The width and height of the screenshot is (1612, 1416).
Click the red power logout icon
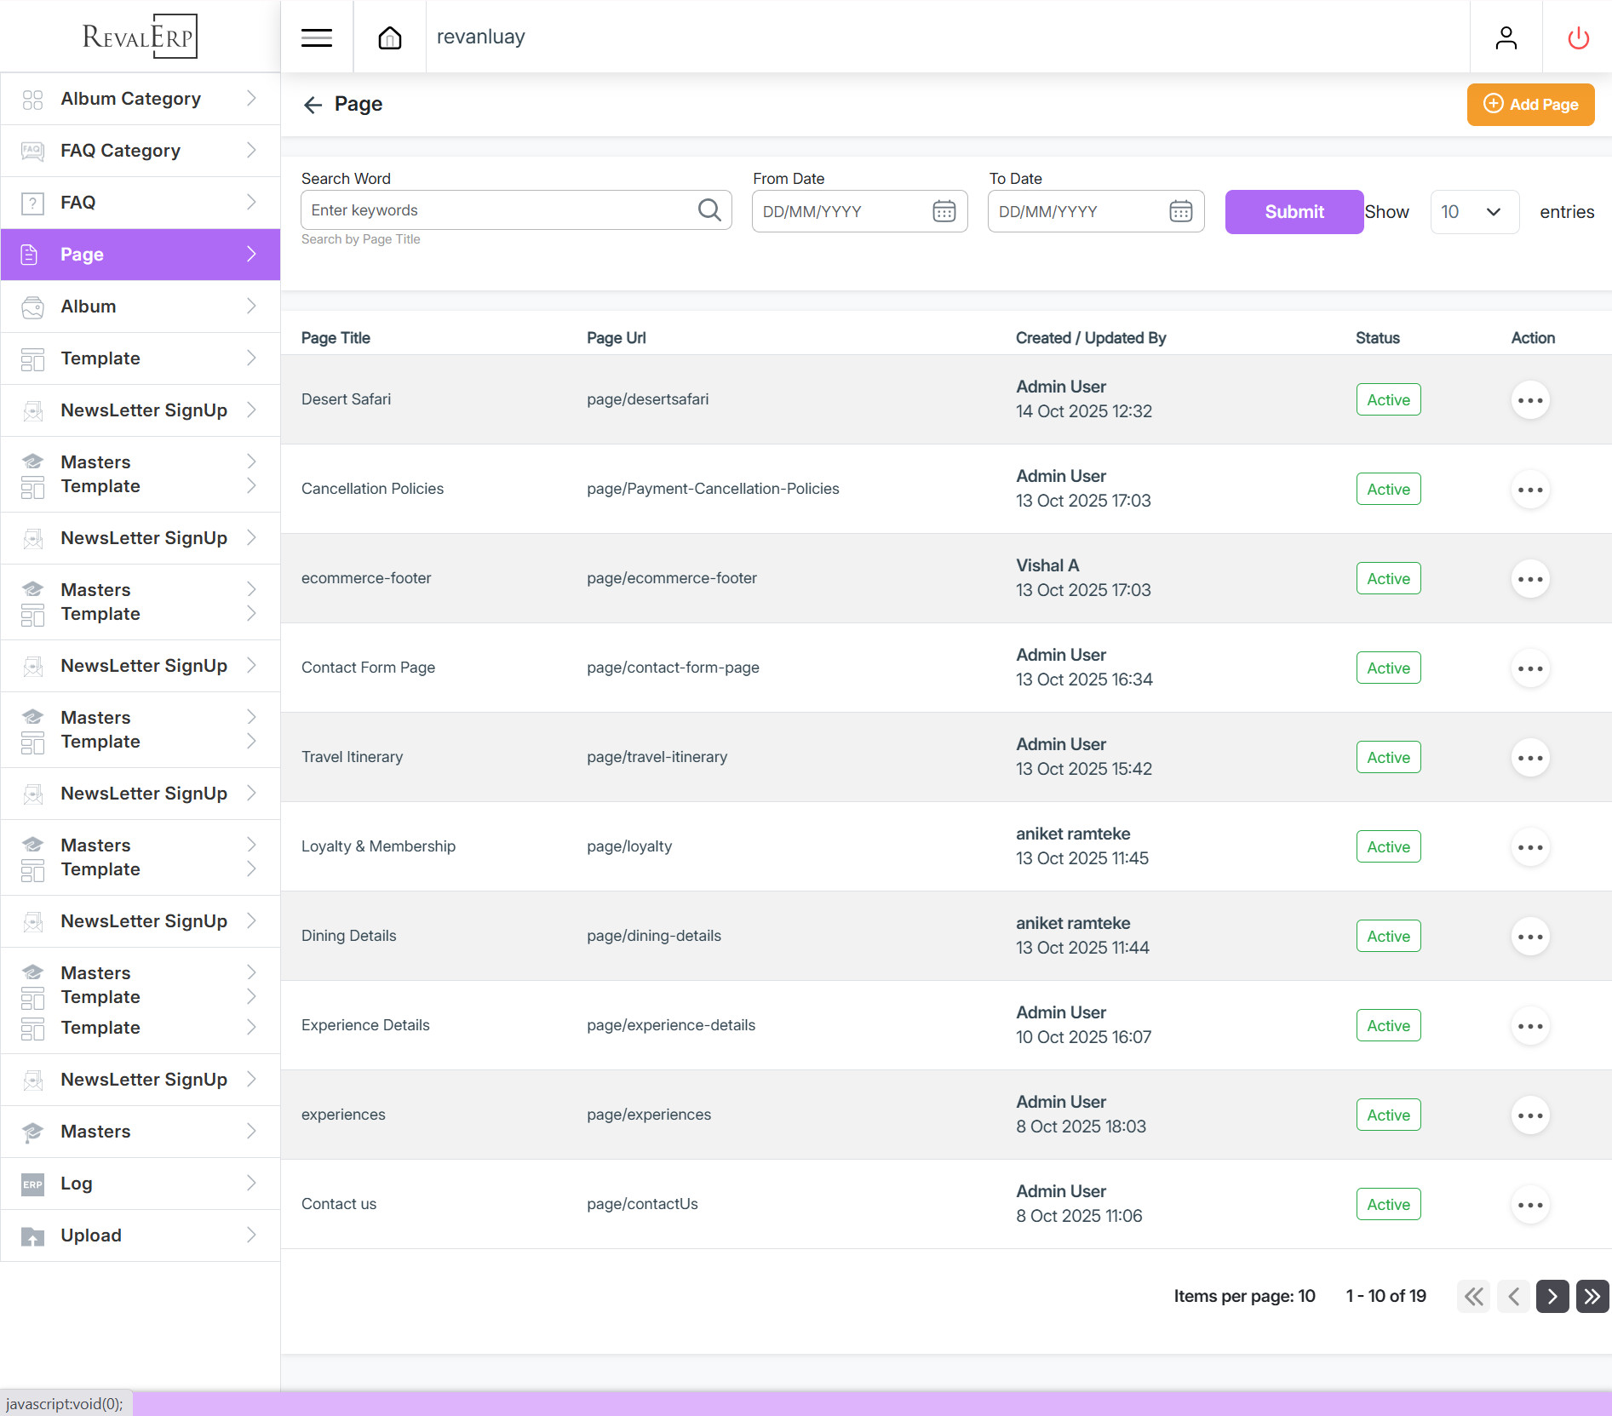(1578, 37)
